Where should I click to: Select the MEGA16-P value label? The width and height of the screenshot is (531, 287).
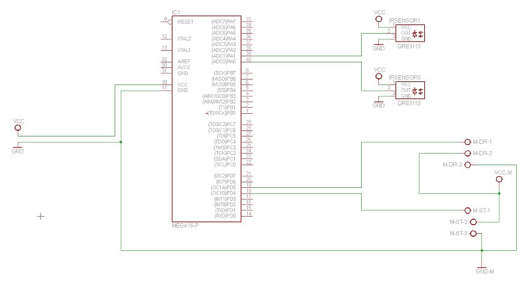click(x=185, y=225)
